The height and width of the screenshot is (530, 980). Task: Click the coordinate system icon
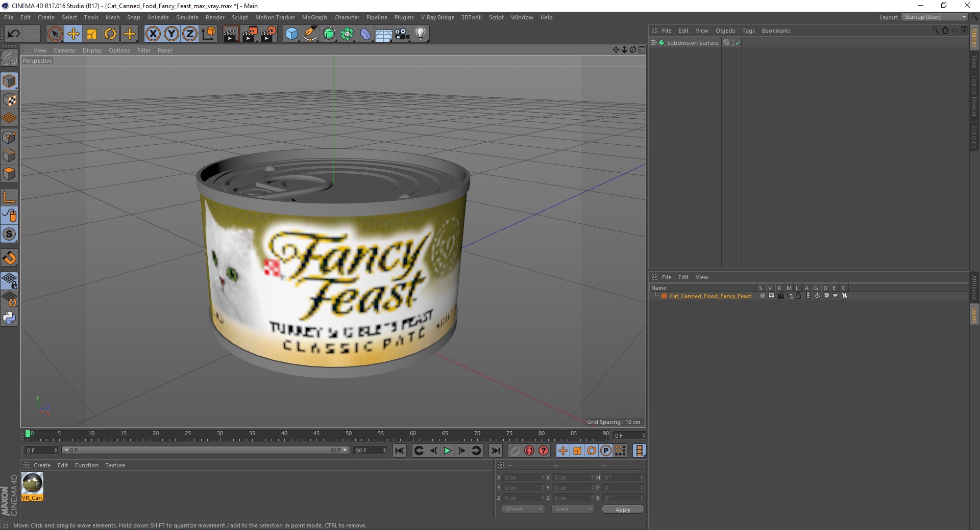(208, 34)
